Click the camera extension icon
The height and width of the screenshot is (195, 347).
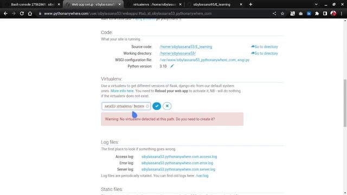pos(300,14)
